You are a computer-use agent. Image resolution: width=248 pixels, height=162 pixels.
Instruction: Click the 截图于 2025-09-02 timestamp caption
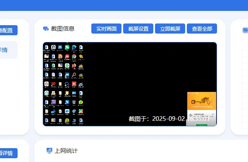pyautogui.click(x=169, y=119)
